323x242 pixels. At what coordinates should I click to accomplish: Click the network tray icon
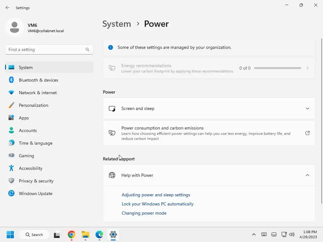click(284, 234)
